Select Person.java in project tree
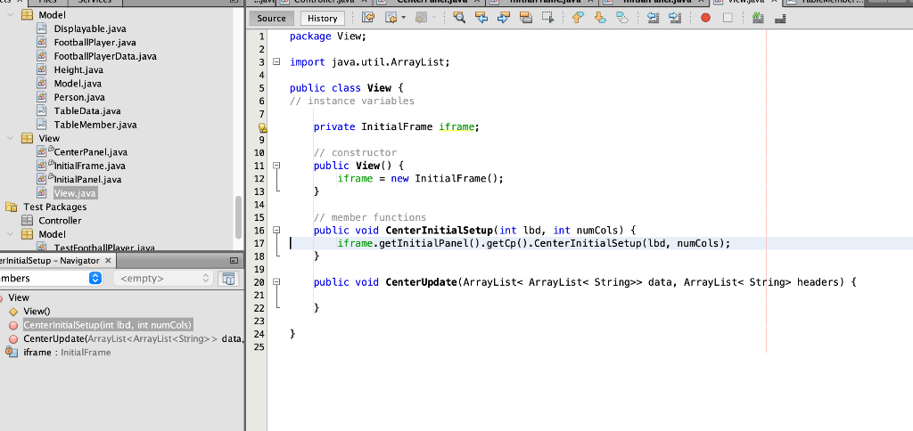This screenshot has width=913, height=431. 79,97
